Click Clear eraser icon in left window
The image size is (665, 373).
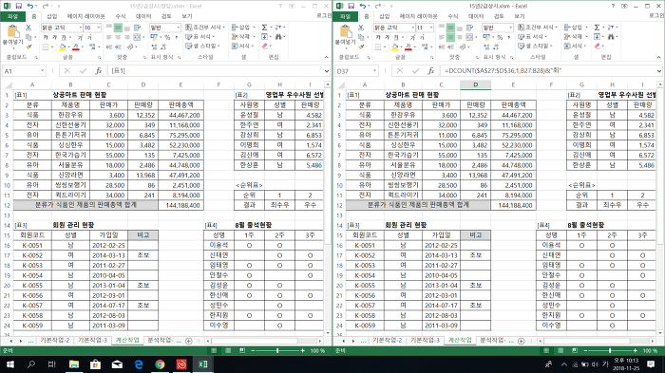coord(265,47)
